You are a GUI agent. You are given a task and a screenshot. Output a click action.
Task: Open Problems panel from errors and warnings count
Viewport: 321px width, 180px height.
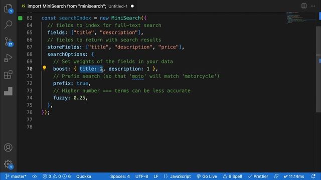[57, 176]
